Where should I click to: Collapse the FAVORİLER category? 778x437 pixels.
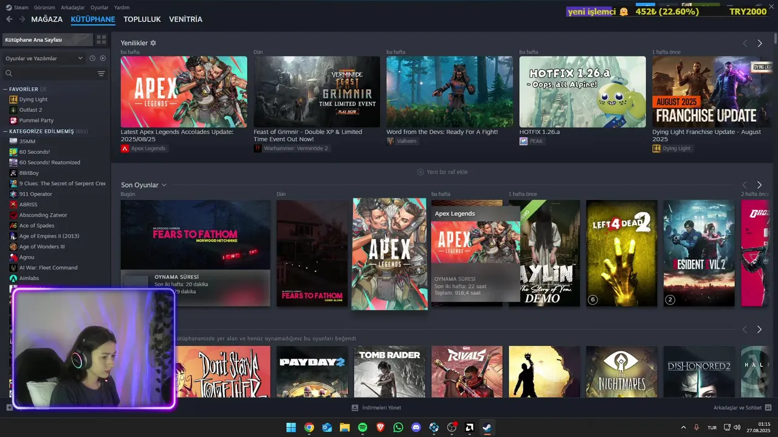(x=5, y=89)
